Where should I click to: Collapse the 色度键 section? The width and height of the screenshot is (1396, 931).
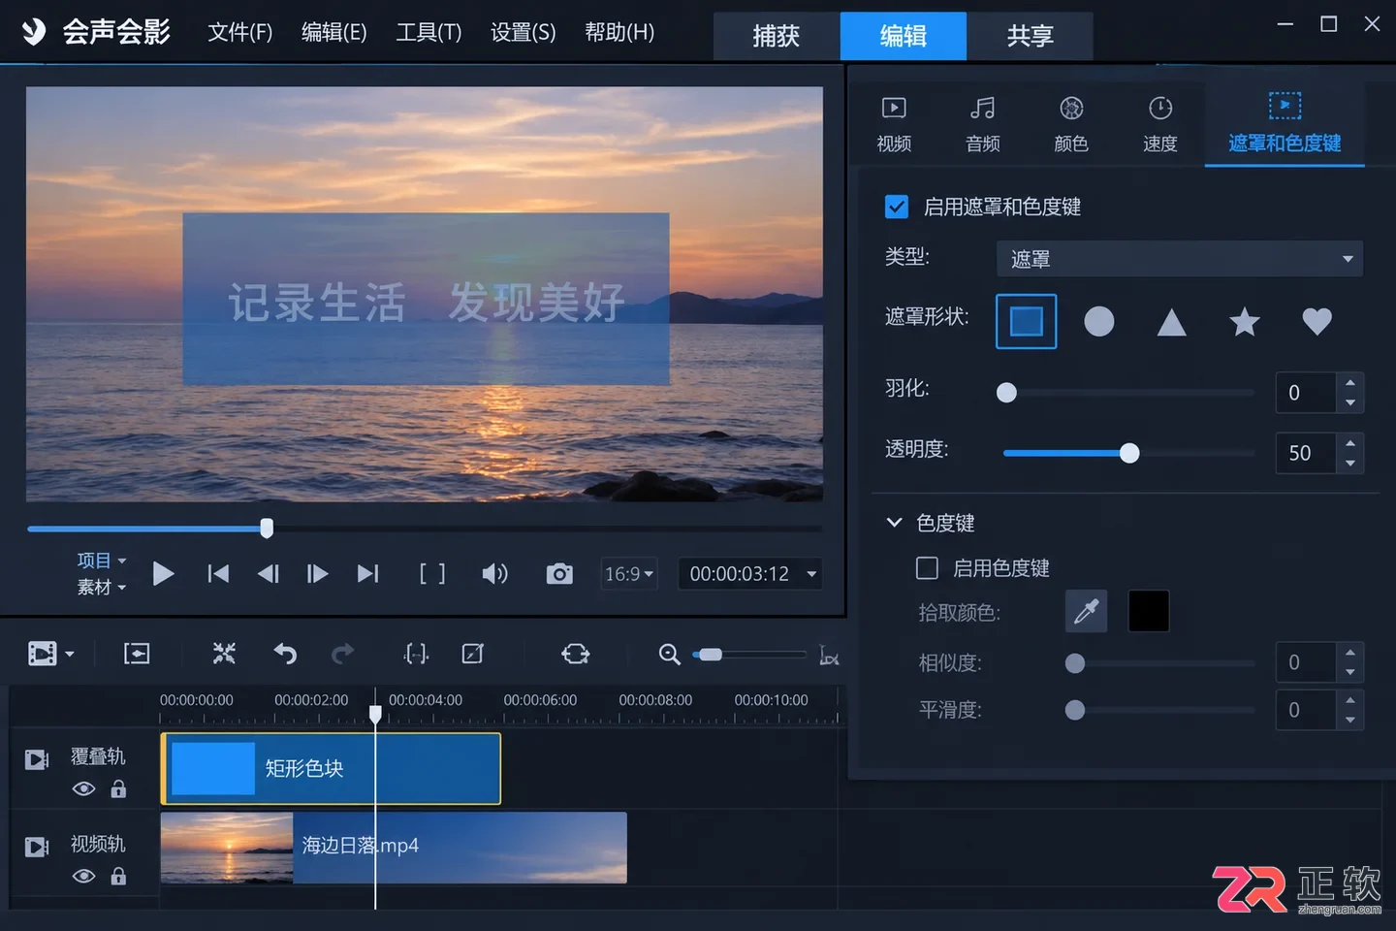pos(894,523)
